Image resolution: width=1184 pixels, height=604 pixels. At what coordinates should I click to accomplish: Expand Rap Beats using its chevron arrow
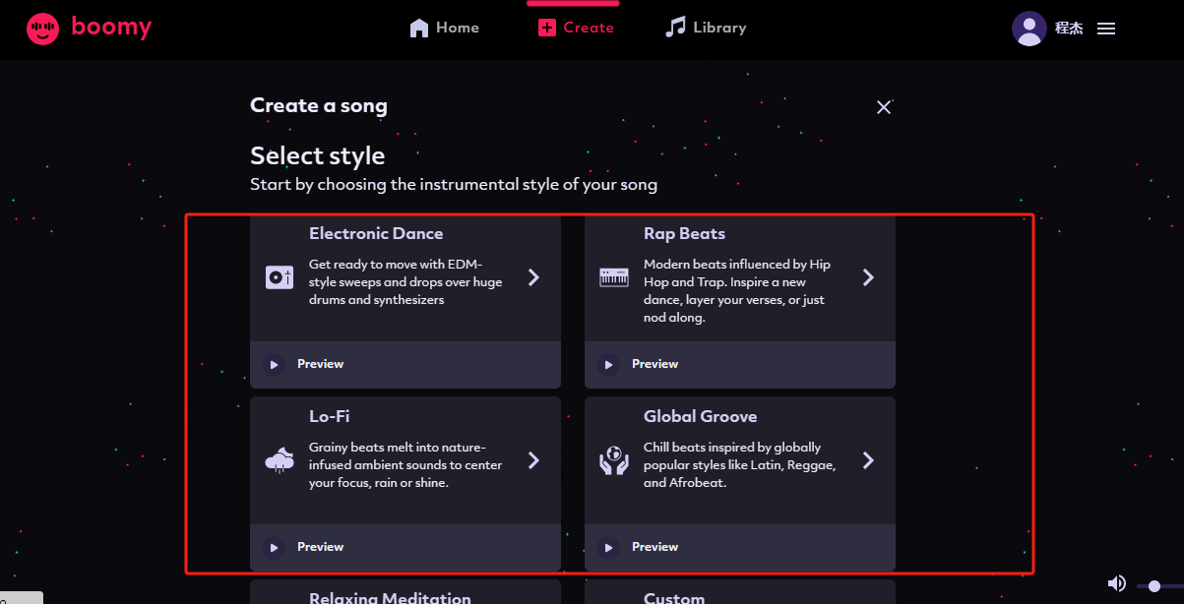868,277
